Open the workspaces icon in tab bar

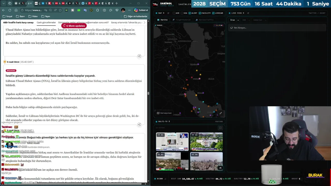[x=10, y=3]
